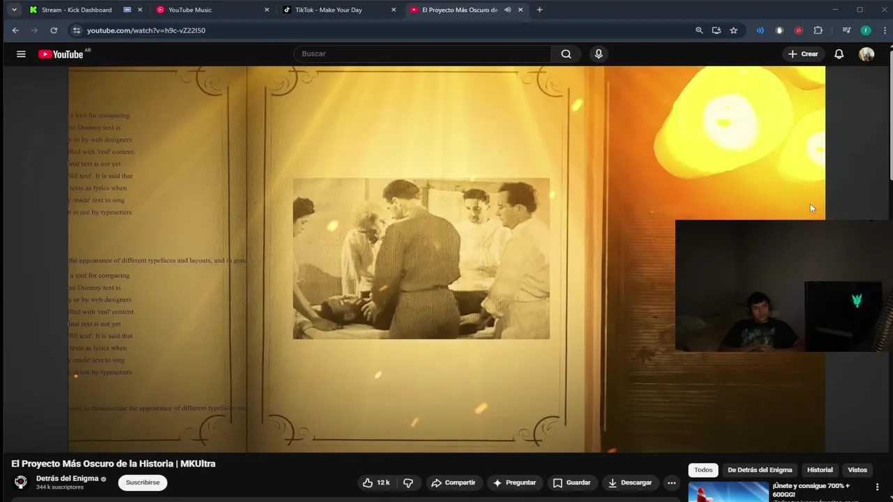The image size is (893, 502).
Task: Open the green Chrome profile icon
Action: [x=866, y=30]
